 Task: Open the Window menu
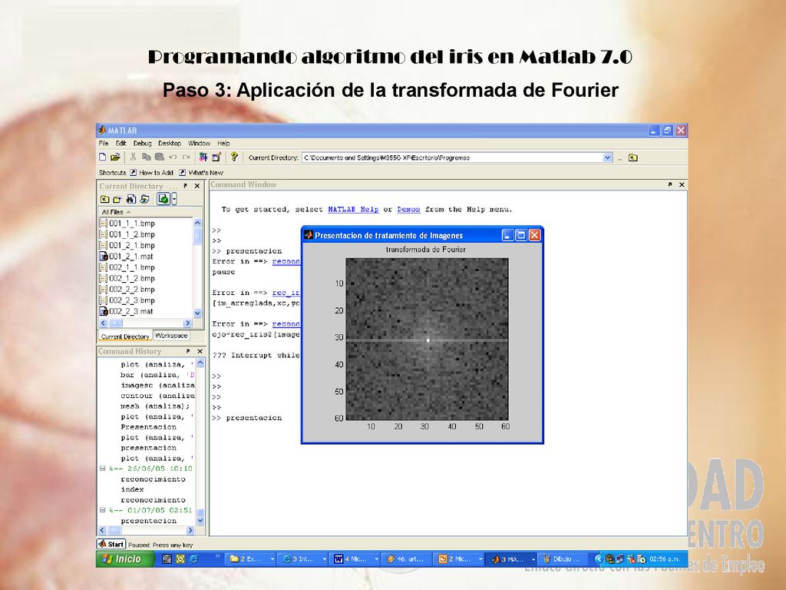(x=199, y=143)
